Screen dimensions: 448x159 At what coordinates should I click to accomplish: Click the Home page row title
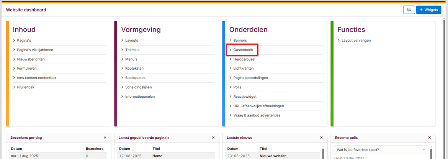pos(157,156)
